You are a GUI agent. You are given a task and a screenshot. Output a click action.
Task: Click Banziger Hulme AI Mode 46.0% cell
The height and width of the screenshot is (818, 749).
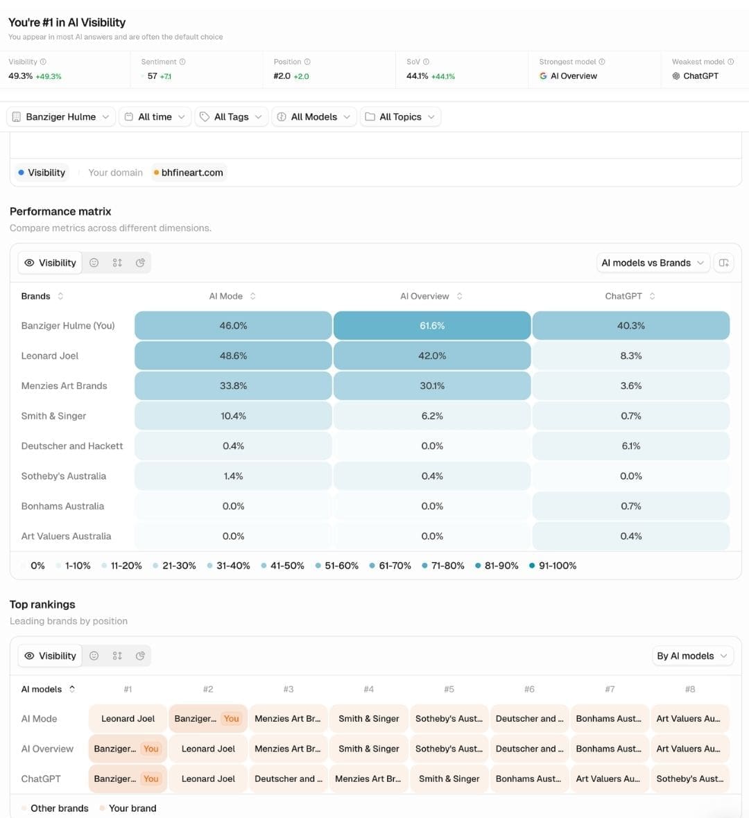[233, 326]
